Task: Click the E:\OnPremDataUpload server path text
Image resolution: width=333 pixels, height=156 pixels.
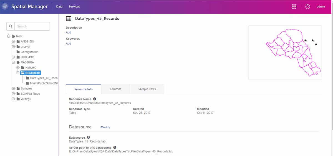Action: 121,152
